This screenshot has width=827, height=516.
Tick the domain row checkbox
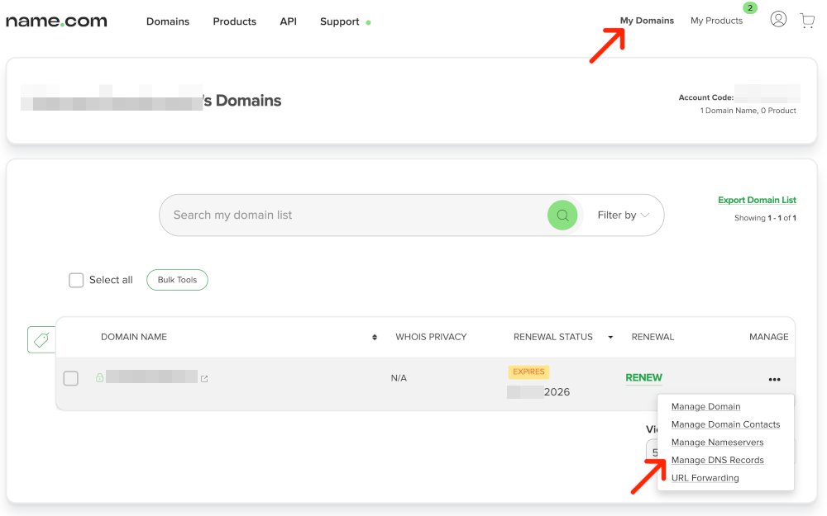pyautogui.click(x=71, y=378)
